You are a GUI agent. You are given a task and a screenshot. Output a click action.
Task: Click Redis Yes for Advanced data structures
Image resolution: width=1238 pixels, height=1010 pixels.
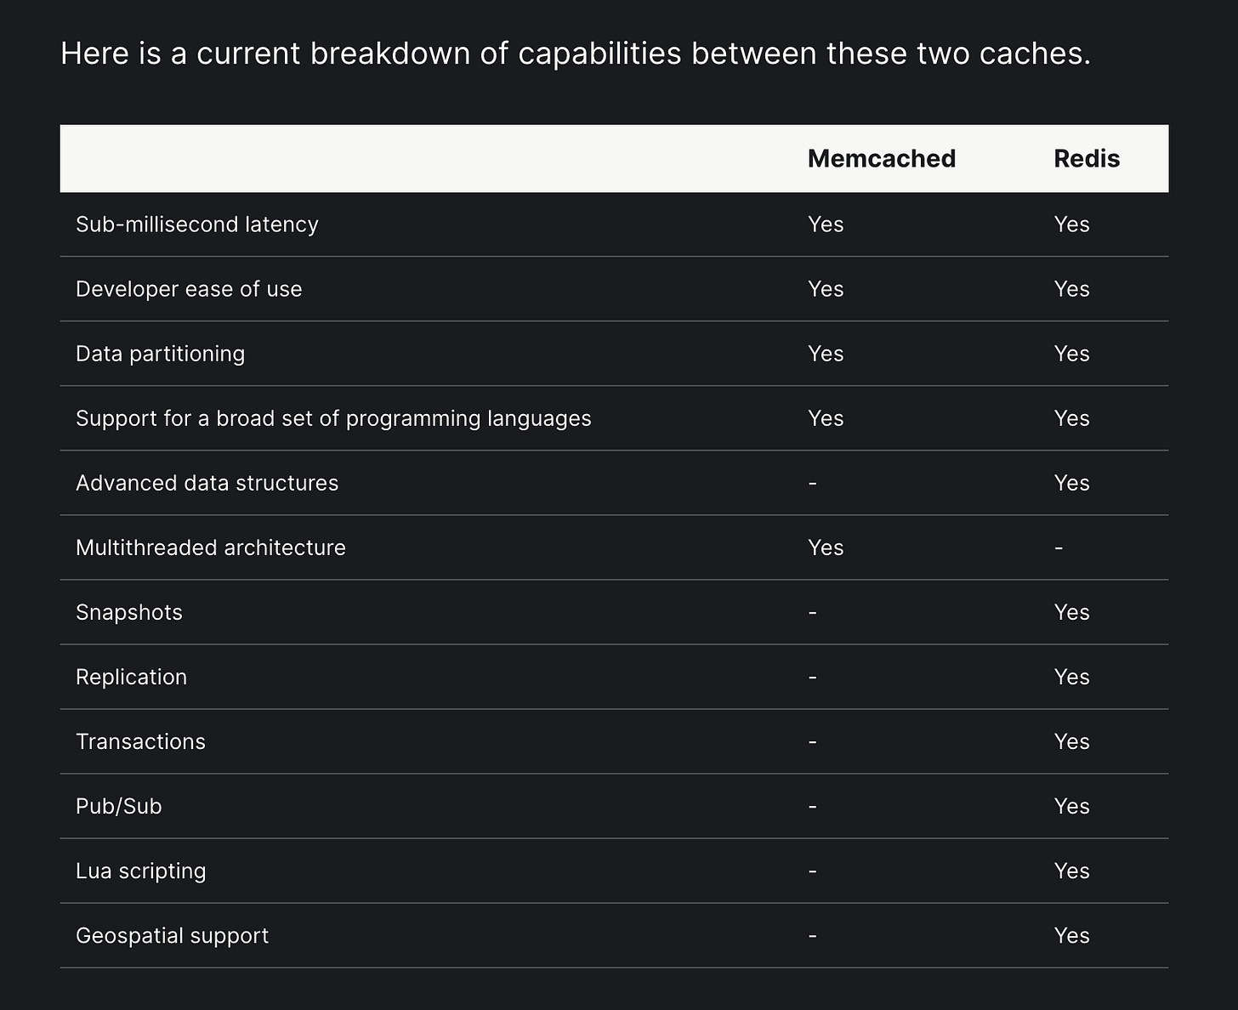(1071, 483)
